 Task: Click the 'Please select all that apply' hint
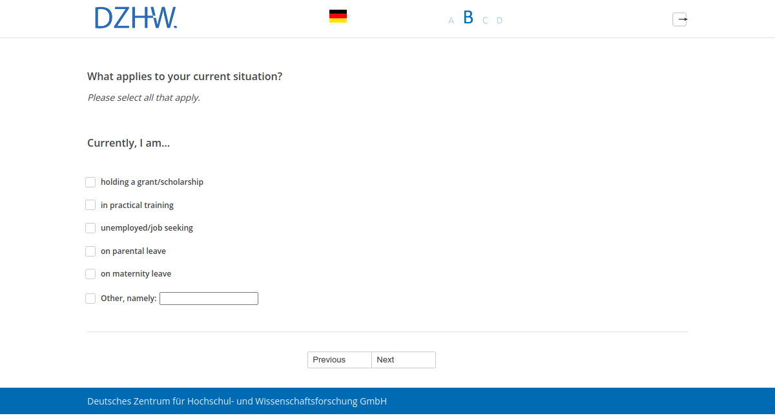pos(143,98)
